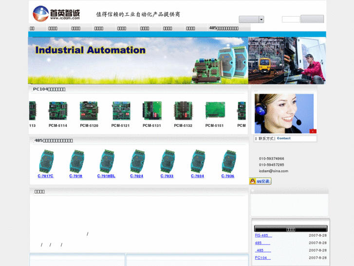Screen dimensions: 354x266
Task: Open the PC104 news link
Action: pos(262,258)
